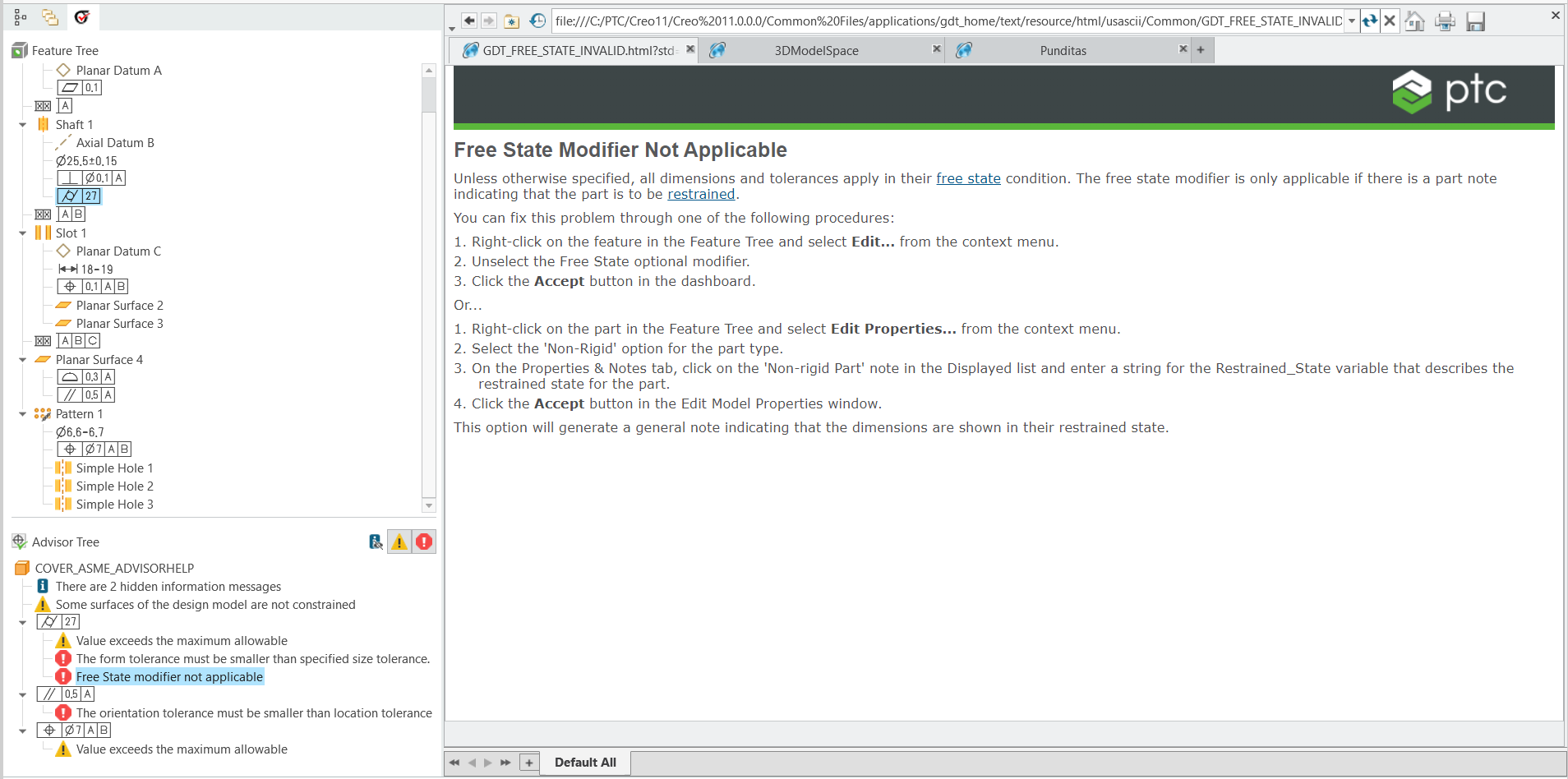Select the Default All sheet tab
Image resolution: width=1568 pixels, height=779 pixels.
585,763
